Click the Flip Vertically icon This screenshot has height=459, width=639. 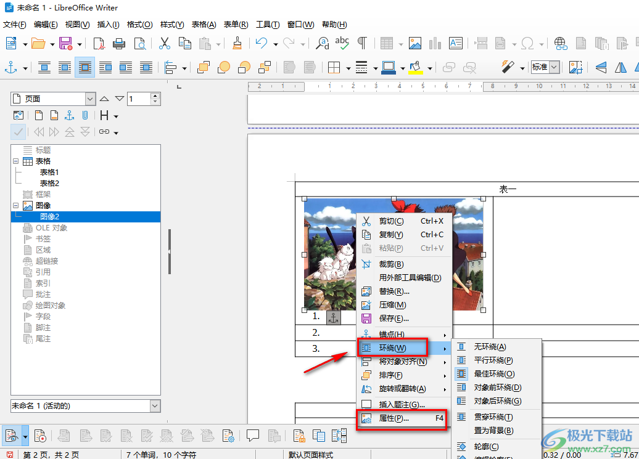pos(601,67)
